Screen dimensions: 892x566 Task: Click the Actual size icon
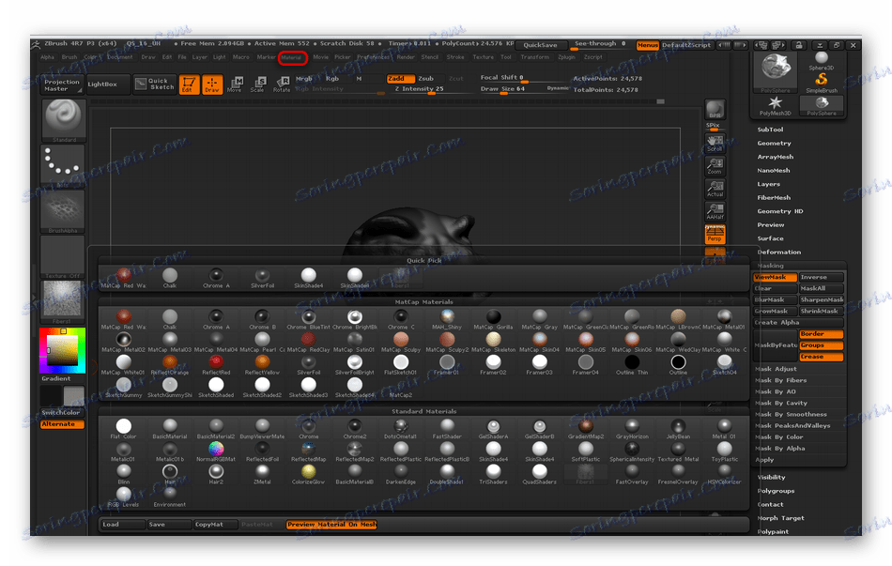[x=715, y=189]
